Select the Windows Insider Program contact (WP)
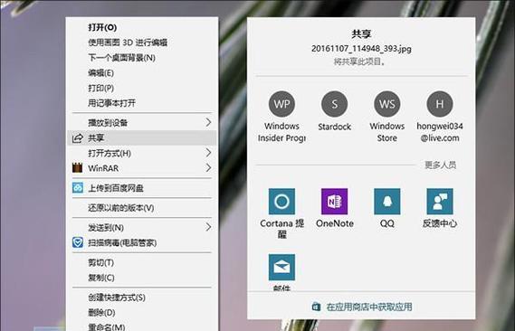This screenshot has width=515, height=331. coord(281,104)
